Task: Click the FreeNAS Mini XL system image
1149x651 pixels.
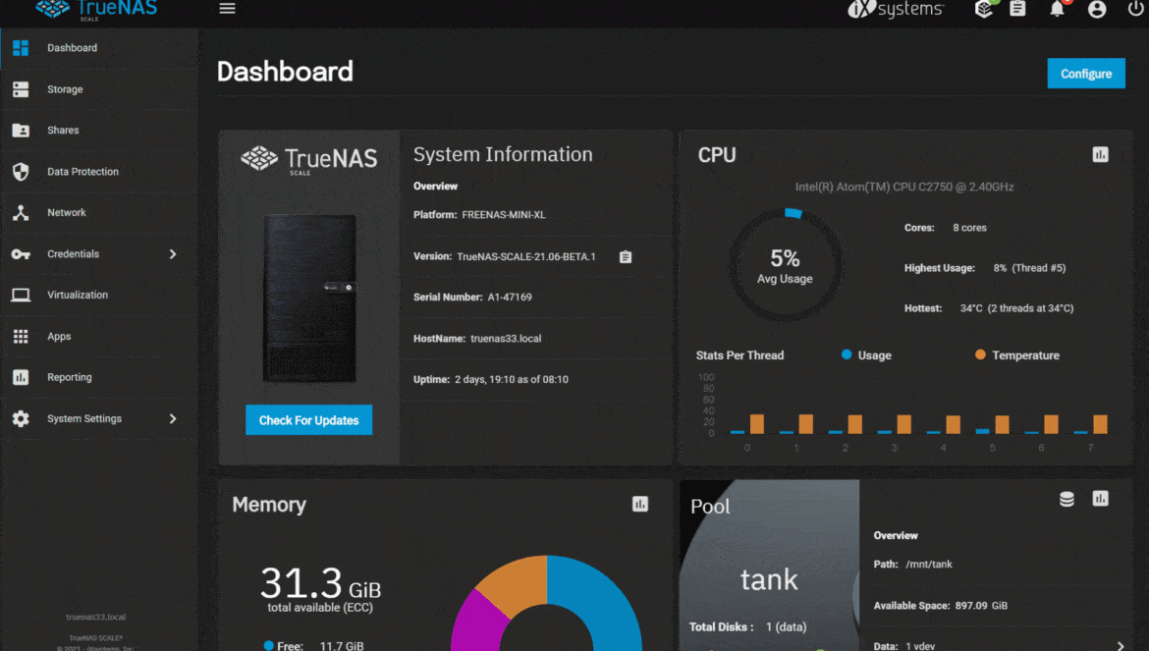Action: coord(309,298)
